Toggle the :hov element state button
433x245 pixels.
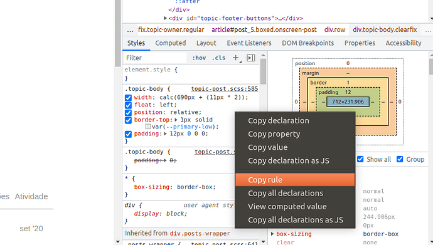[x=199, y=58]
